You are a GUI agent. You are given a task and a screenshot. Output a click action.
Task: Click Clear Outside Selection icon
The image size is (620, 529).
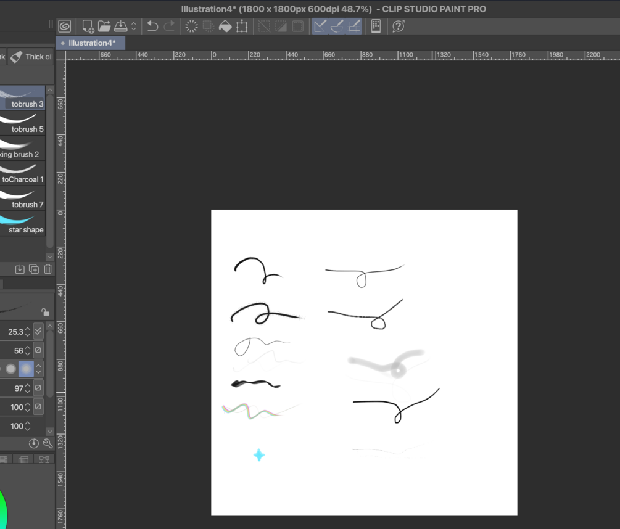pos(208,26)
